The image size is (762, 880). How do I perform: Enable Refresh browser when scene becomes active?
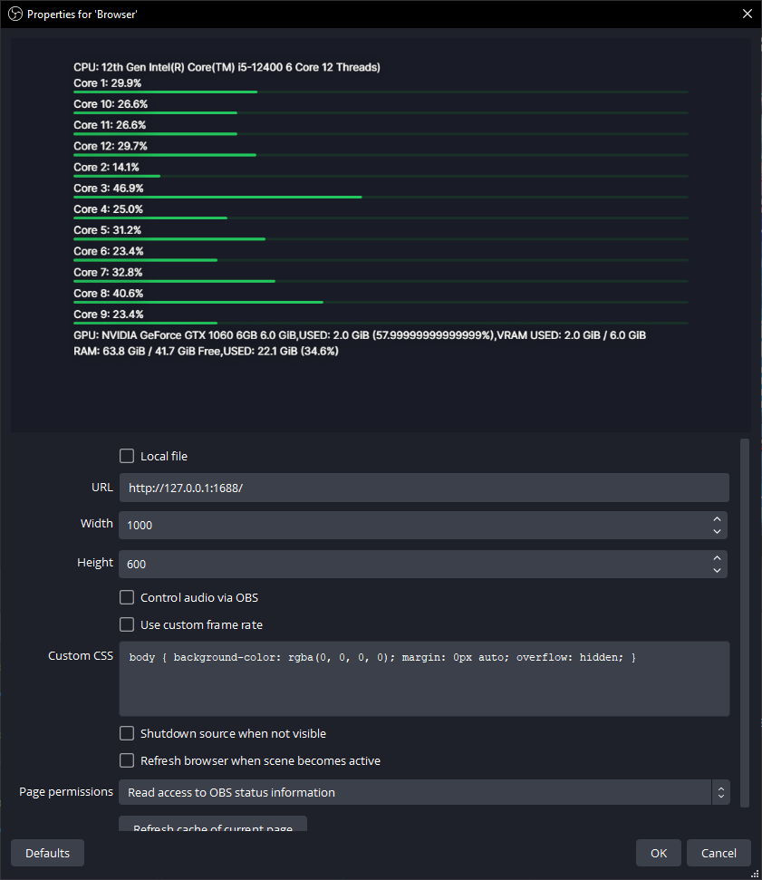tap(127, 760)
